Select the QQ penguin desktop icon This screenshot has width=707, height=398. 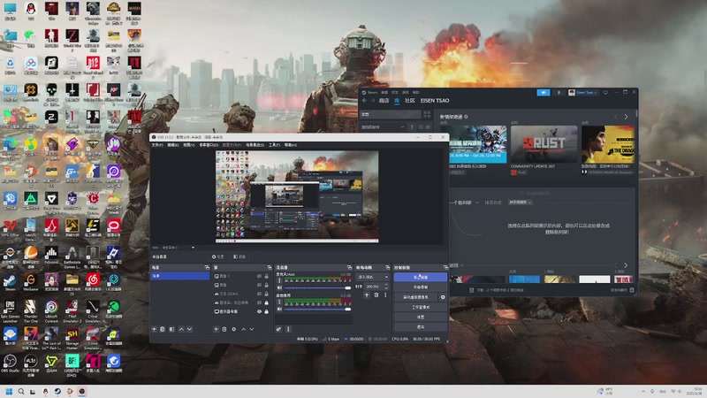pyautogui.click(x=31, y=11)
